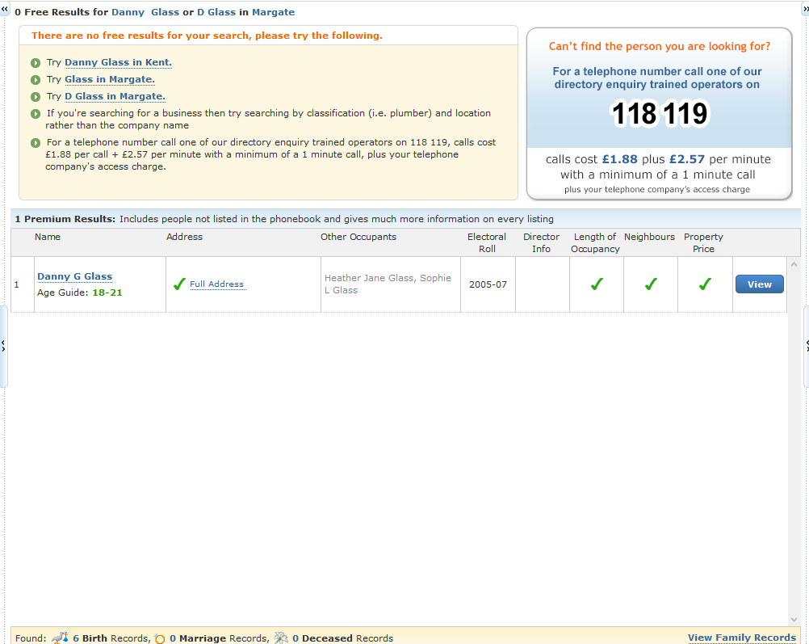Viewport: 809px width, 644px height.
Task: Try the Glass in Margate link
Action: (109, 79)
